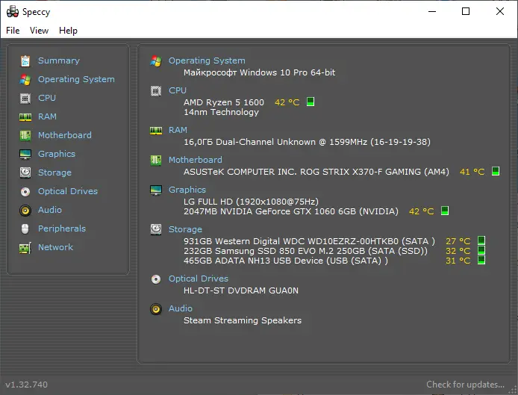518x395 pixels.
Task: Click the RAM stick icon in sidebar
Action: click(x=25, y=117)
